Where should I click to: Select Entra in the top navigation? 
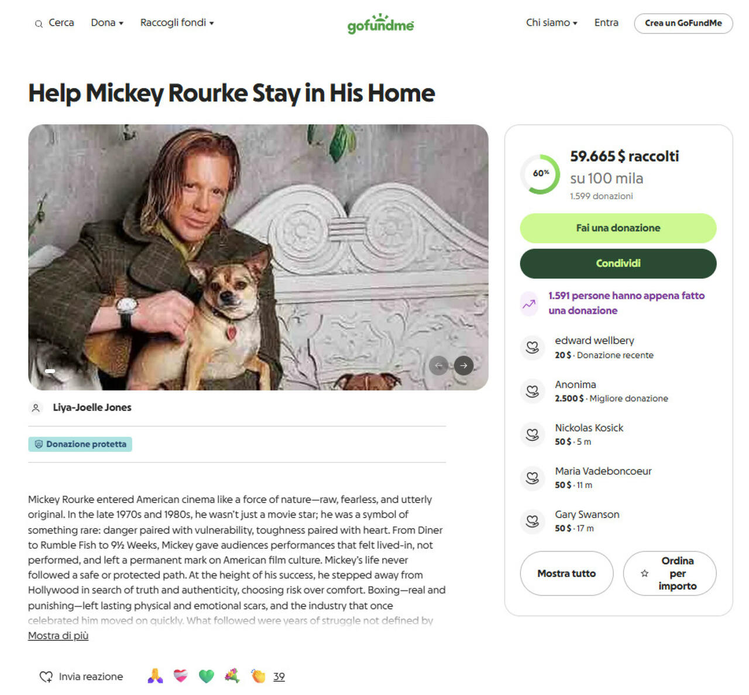pos(606,23)
